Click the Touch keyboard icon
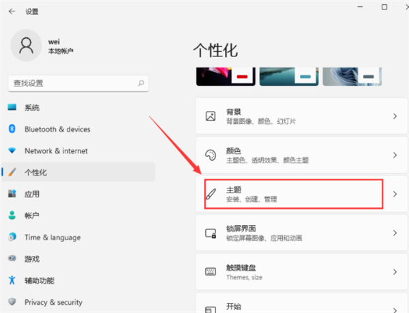Screen dimensions: 409x313 coord(211,272)
